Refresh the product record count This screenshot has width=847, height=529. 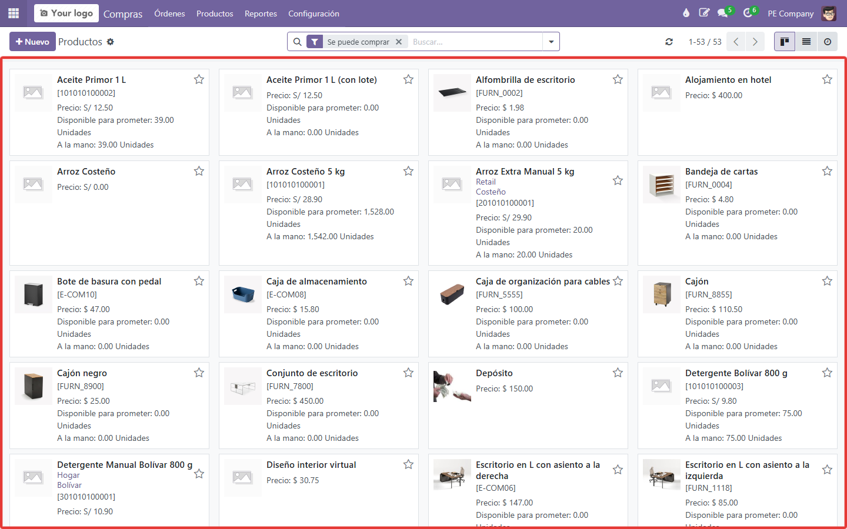point(669,42)
